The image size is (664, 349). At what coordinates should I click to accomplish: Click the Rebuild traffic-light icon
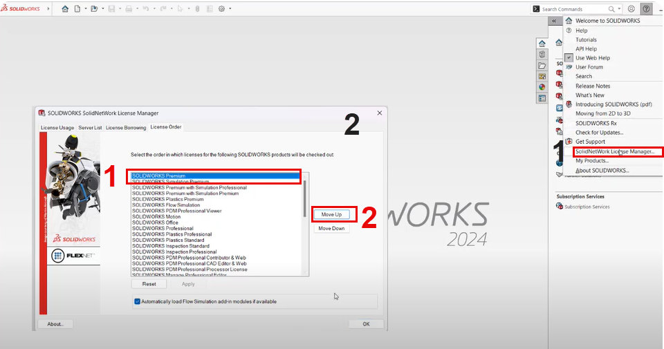coord(197,9)
